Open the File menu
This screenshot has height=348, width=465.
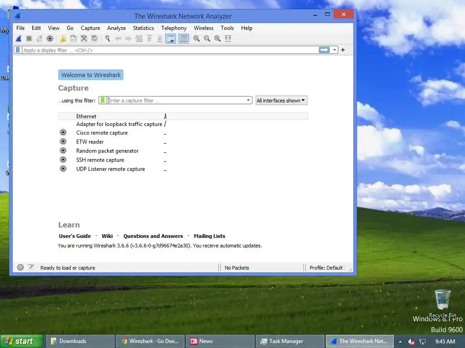20,28
